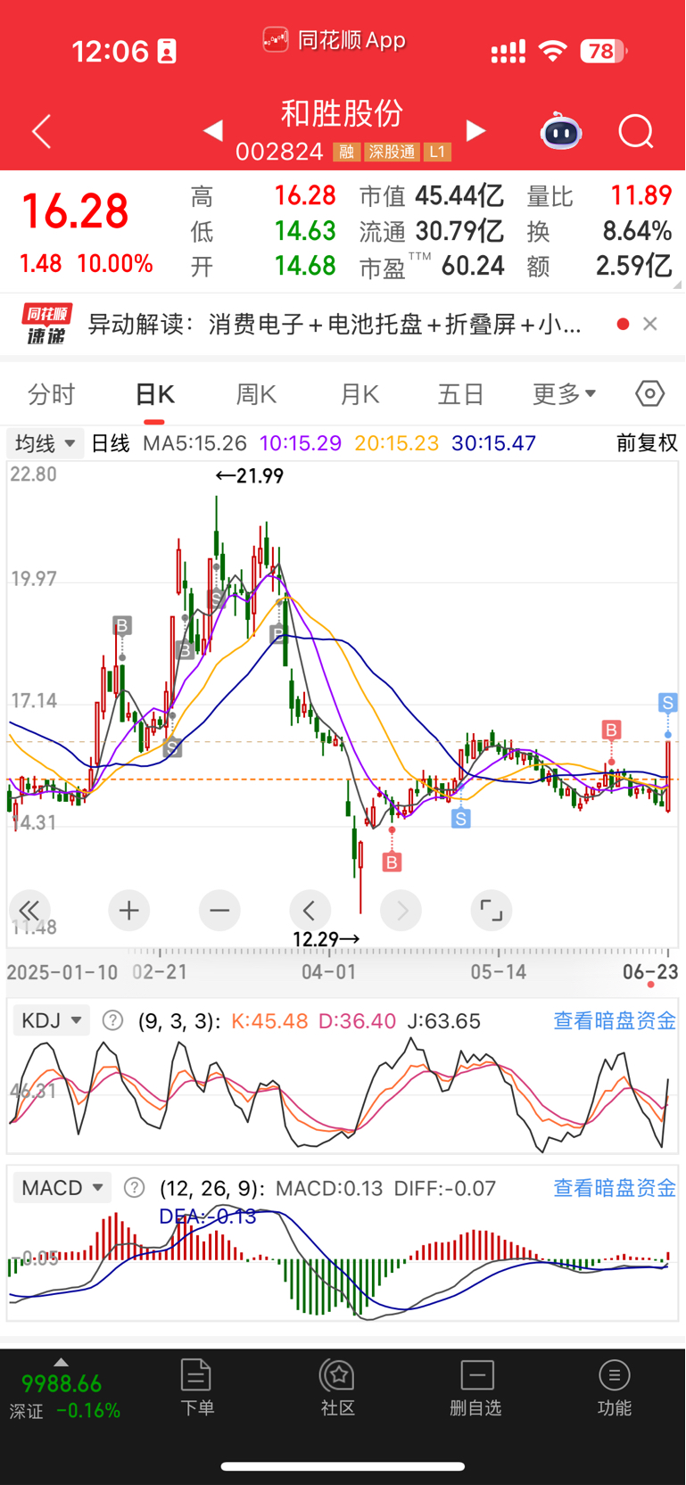Switch to 月K tab

[x=360, y=393]
